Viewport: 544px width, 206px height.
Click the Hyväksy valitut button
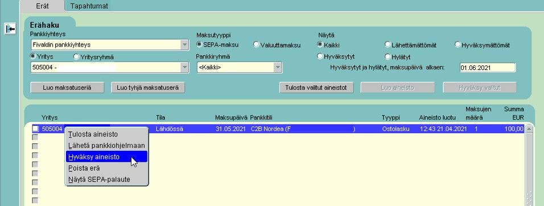pyautogui.click(x=480, y=88)
